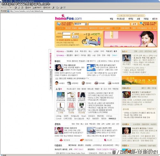Click inside the main search text field

(x=109, y=24)
